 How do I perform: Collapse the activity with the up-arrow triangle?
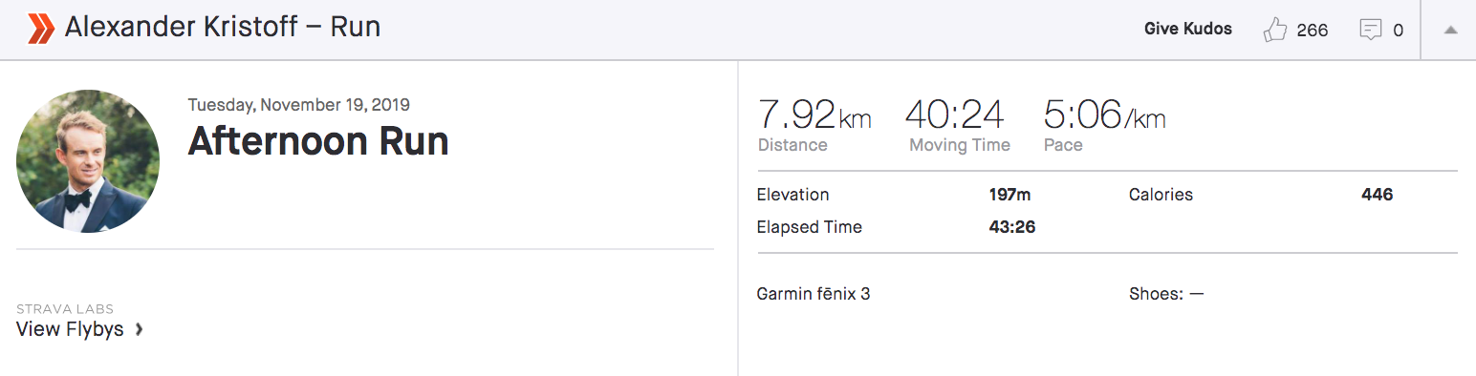pyautogui.click(x=1450, y=30)
